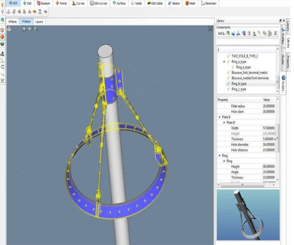
Task: Open the Scripts side panel tab
Action: click(x=282, y=82)
